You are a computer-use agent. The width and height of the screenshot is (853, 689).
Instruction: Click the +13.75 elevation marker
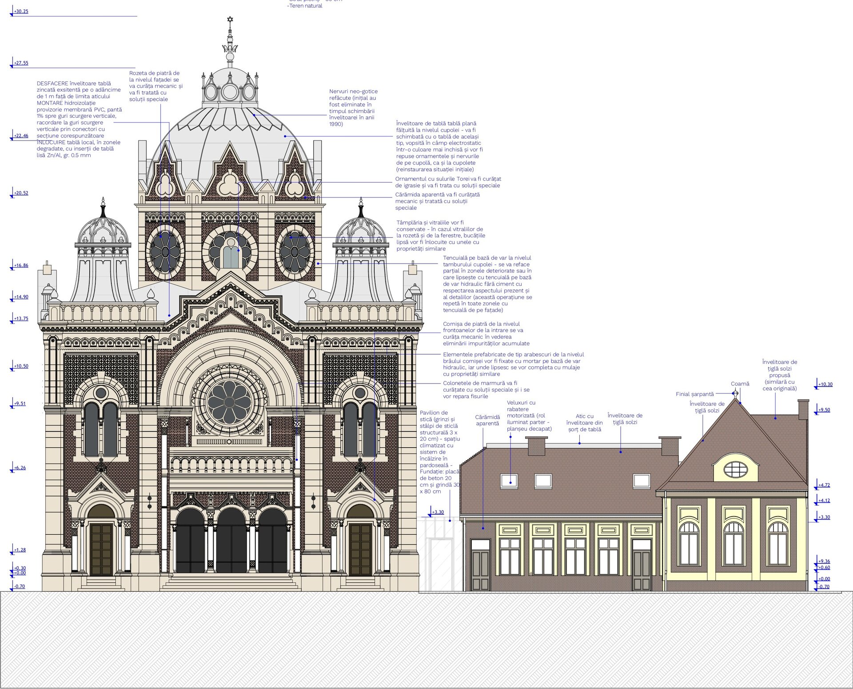click(21, 319)
